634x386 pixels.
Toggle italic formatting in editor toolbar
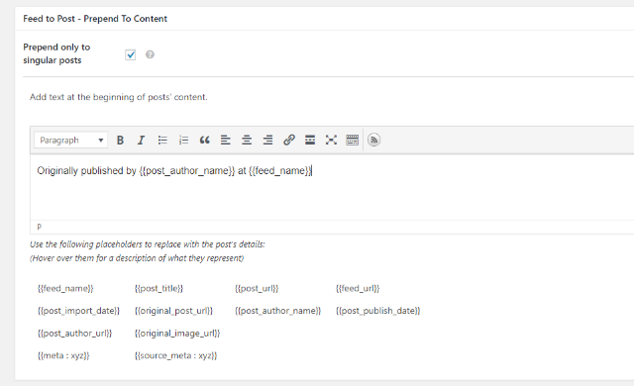[x=141, y=141]
